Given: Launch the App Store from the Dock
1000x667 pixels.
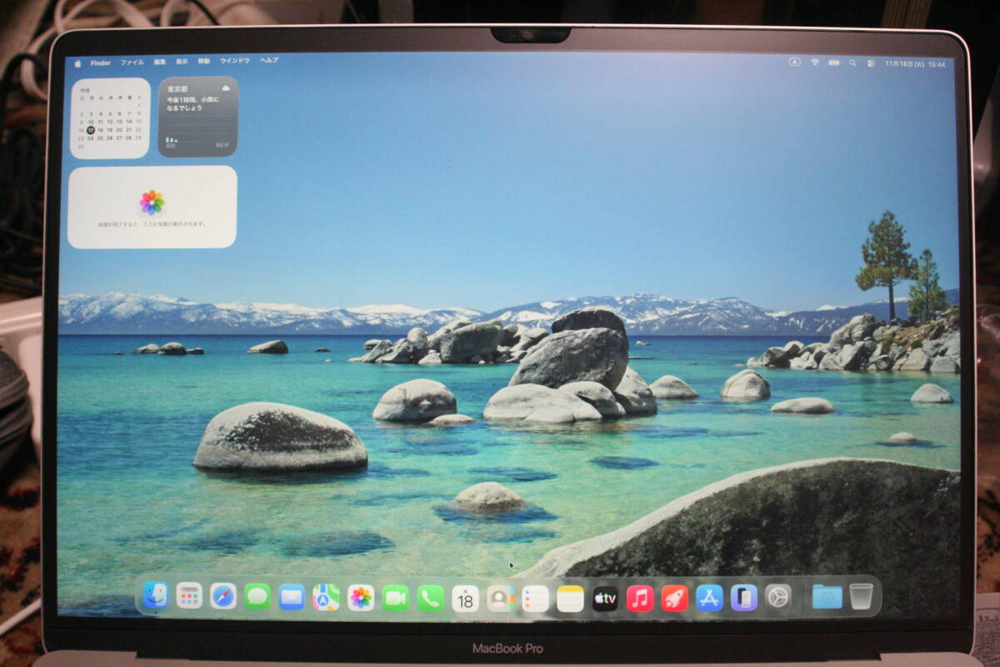Looking at the screenshot, I should click(709, 598).
